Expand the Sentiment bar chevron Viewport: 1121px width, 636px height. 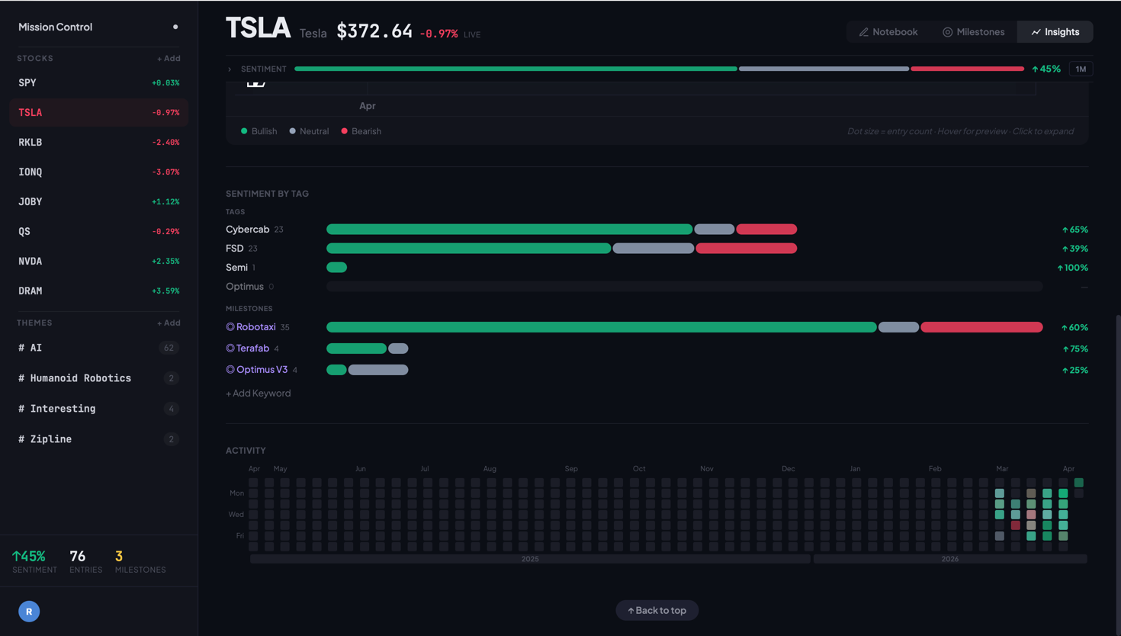tap(230, 69)
